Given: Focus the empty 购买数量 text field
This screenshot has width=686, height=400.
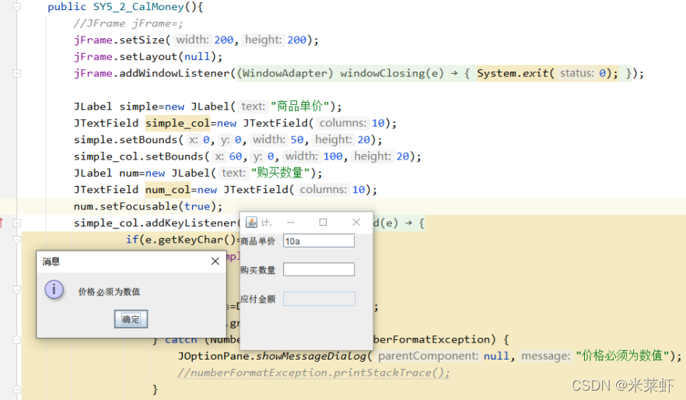Looking at the screenshot, I should click(319, 269).
